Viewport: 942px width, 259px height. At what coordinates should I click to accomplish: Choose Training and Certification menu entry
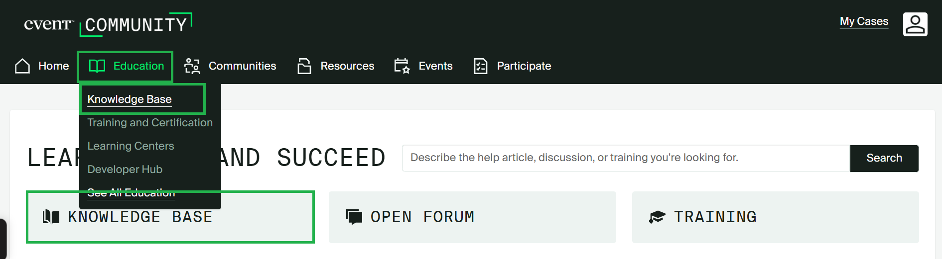[150, 123]
